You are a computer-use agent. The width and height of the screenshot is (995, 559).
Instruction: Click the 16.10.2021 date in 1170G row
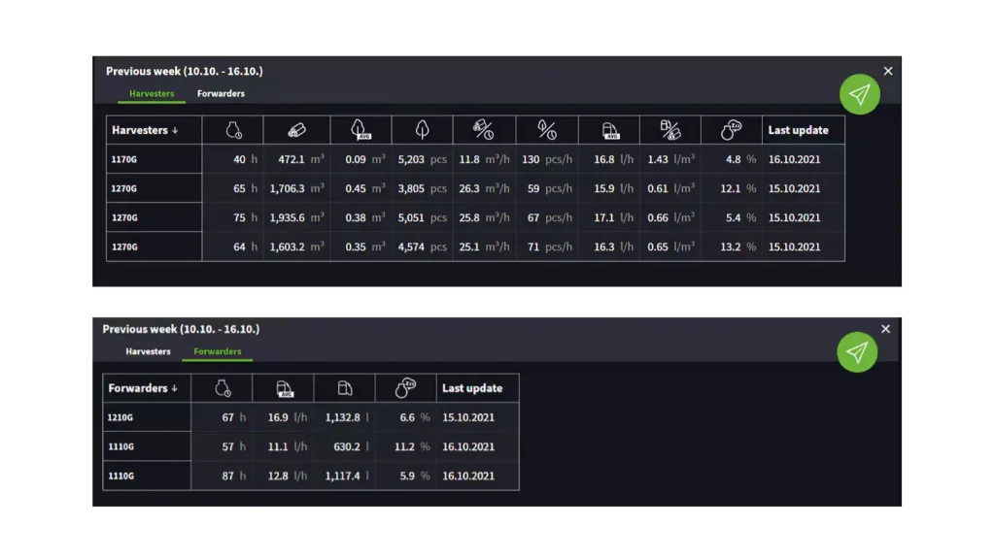coord(795,159)
